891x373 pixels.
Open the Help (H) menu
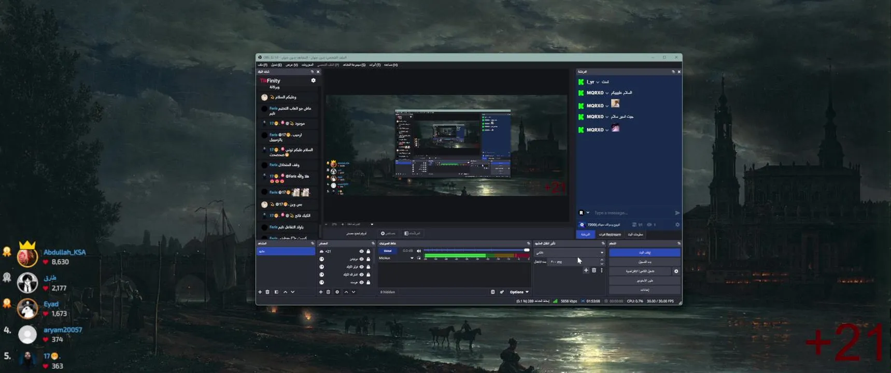click(x=391, y=65)
